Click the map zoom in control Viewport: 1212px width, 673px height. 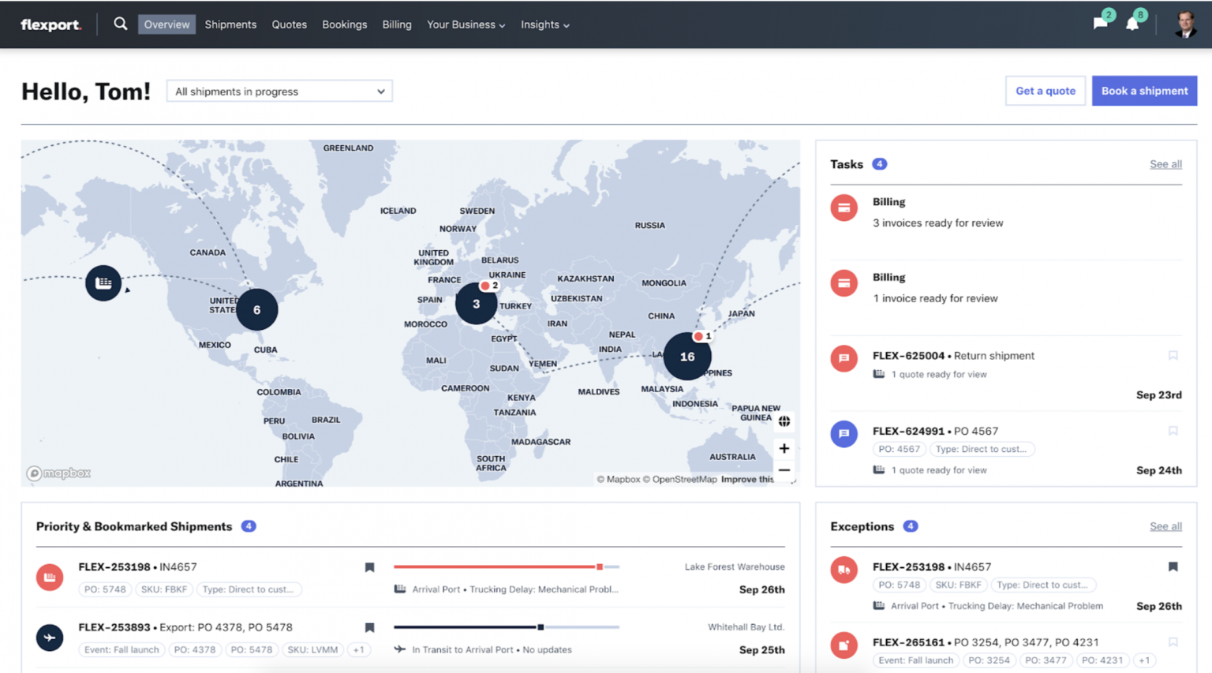point(784,448)
